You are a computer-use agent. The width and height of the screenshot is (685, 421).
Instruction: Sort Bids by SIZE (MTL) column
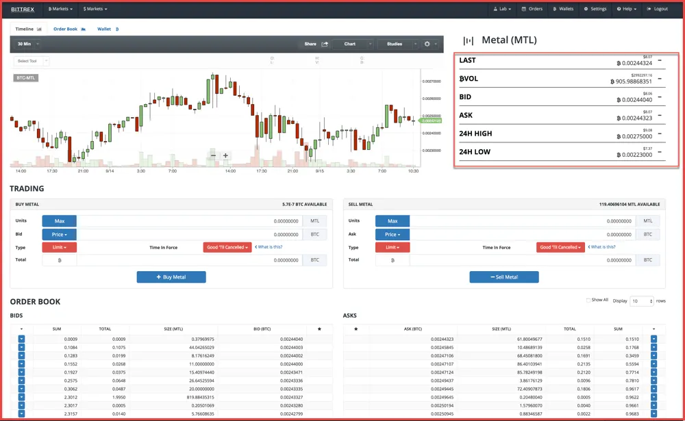[x=173, y=329]
